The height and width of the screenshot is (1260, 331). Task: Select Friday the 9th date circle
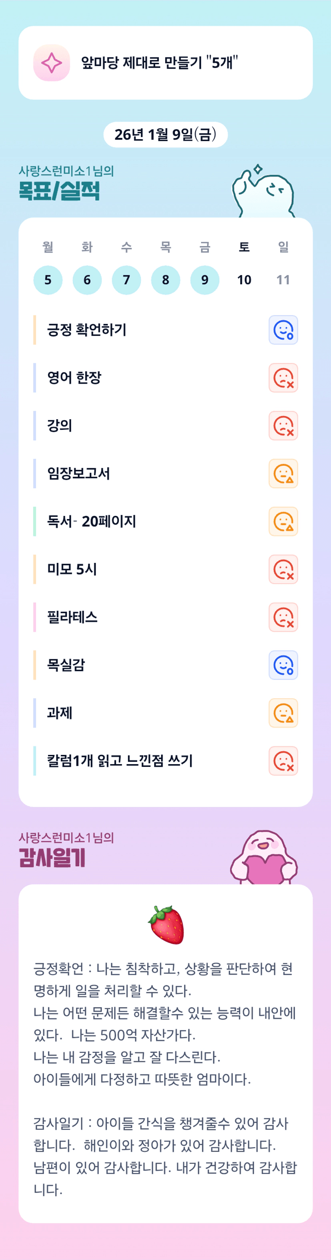pos(205,280)
